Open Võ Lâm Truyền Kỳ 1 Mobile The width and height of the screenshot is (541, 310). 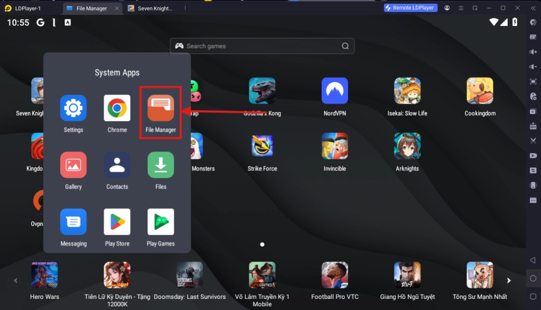262,275
